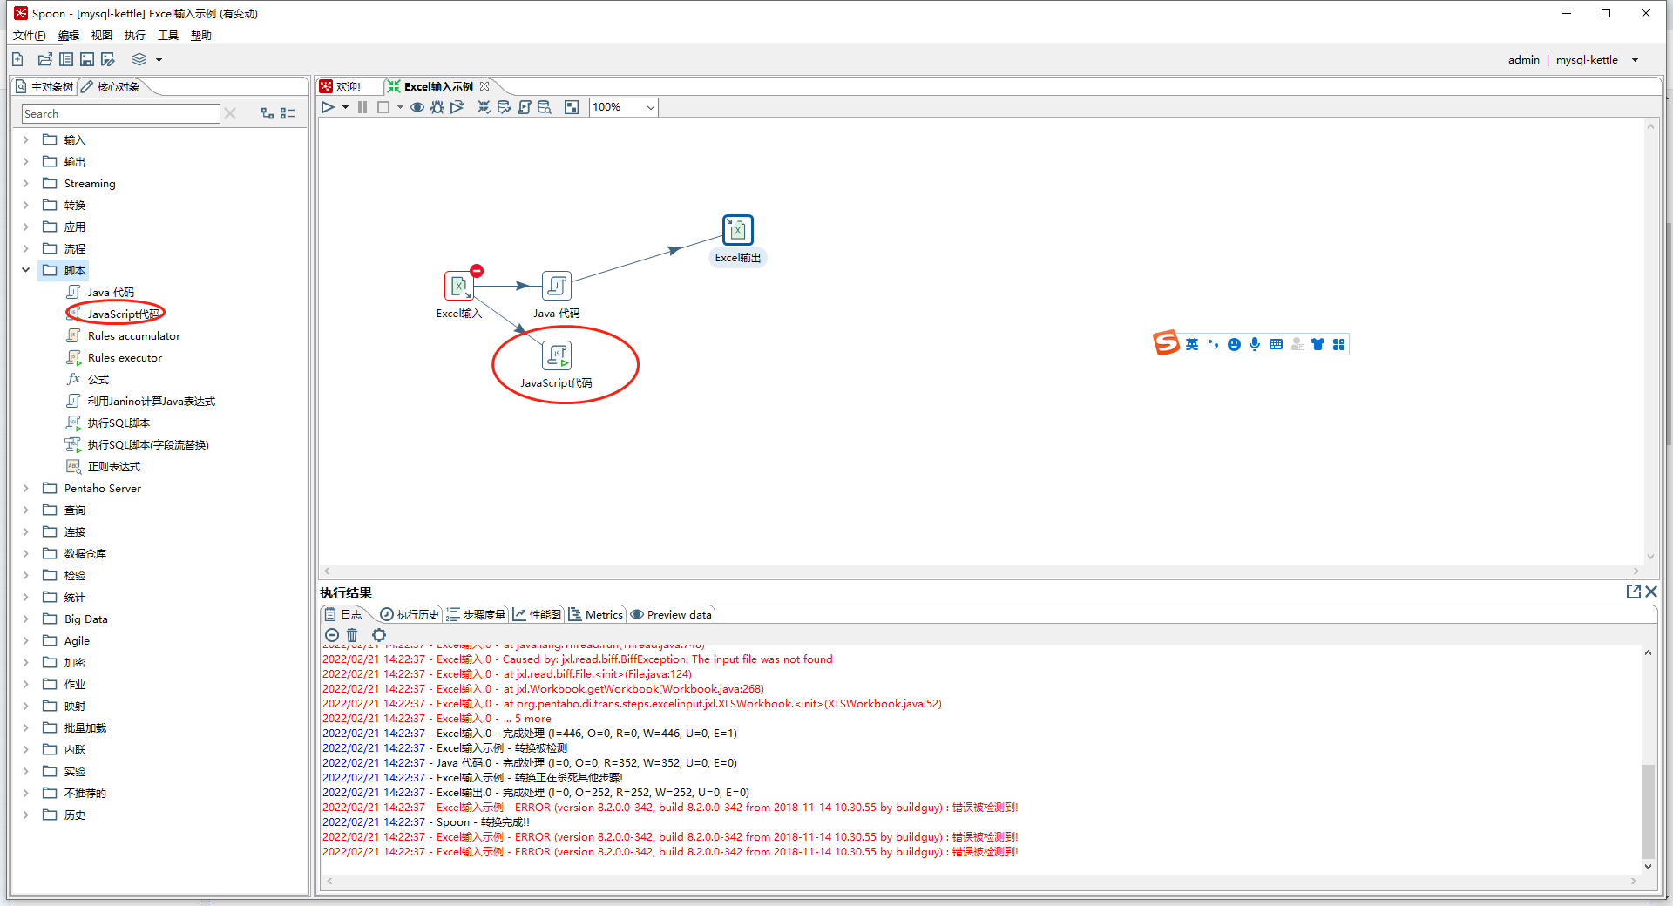Select the Excel输出 step on the canvas

(737, 231)
